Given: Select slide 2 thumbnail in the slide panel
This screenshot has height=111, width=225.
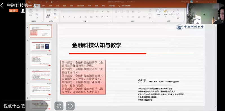Looking at the screenshot, I should (x=41, y=46).
